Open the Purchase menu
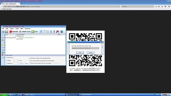171x96 pixels. tap(28, 29)
